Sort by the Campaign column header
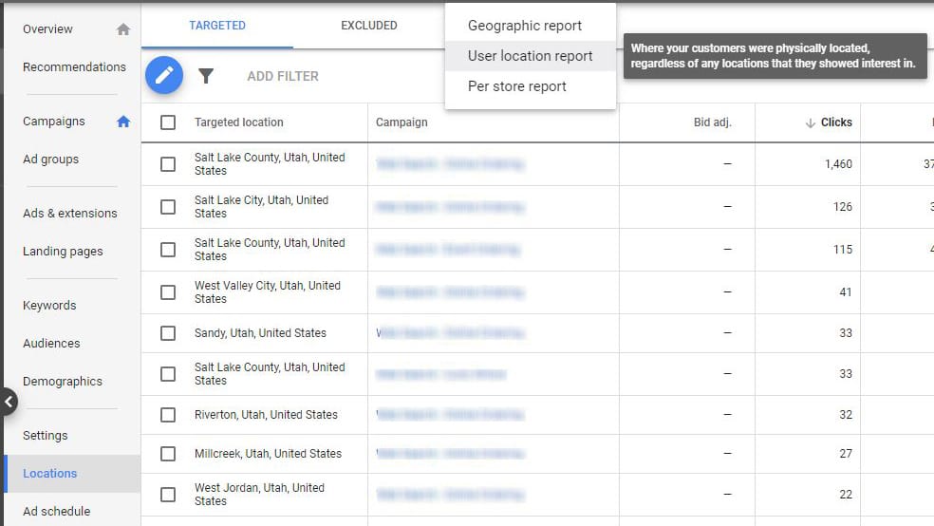Viewport: 934px width, 526px height. coord(402,122)
